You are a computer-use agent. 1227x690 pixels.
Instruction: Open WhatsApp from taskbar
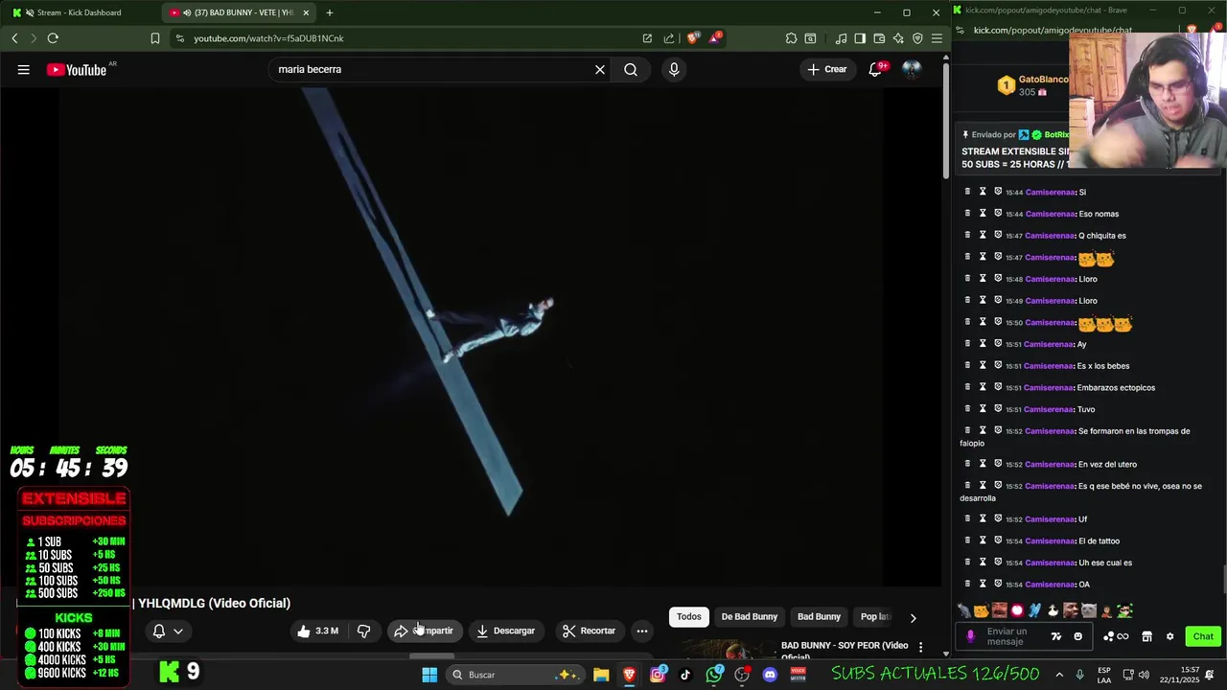click(714, 675)
